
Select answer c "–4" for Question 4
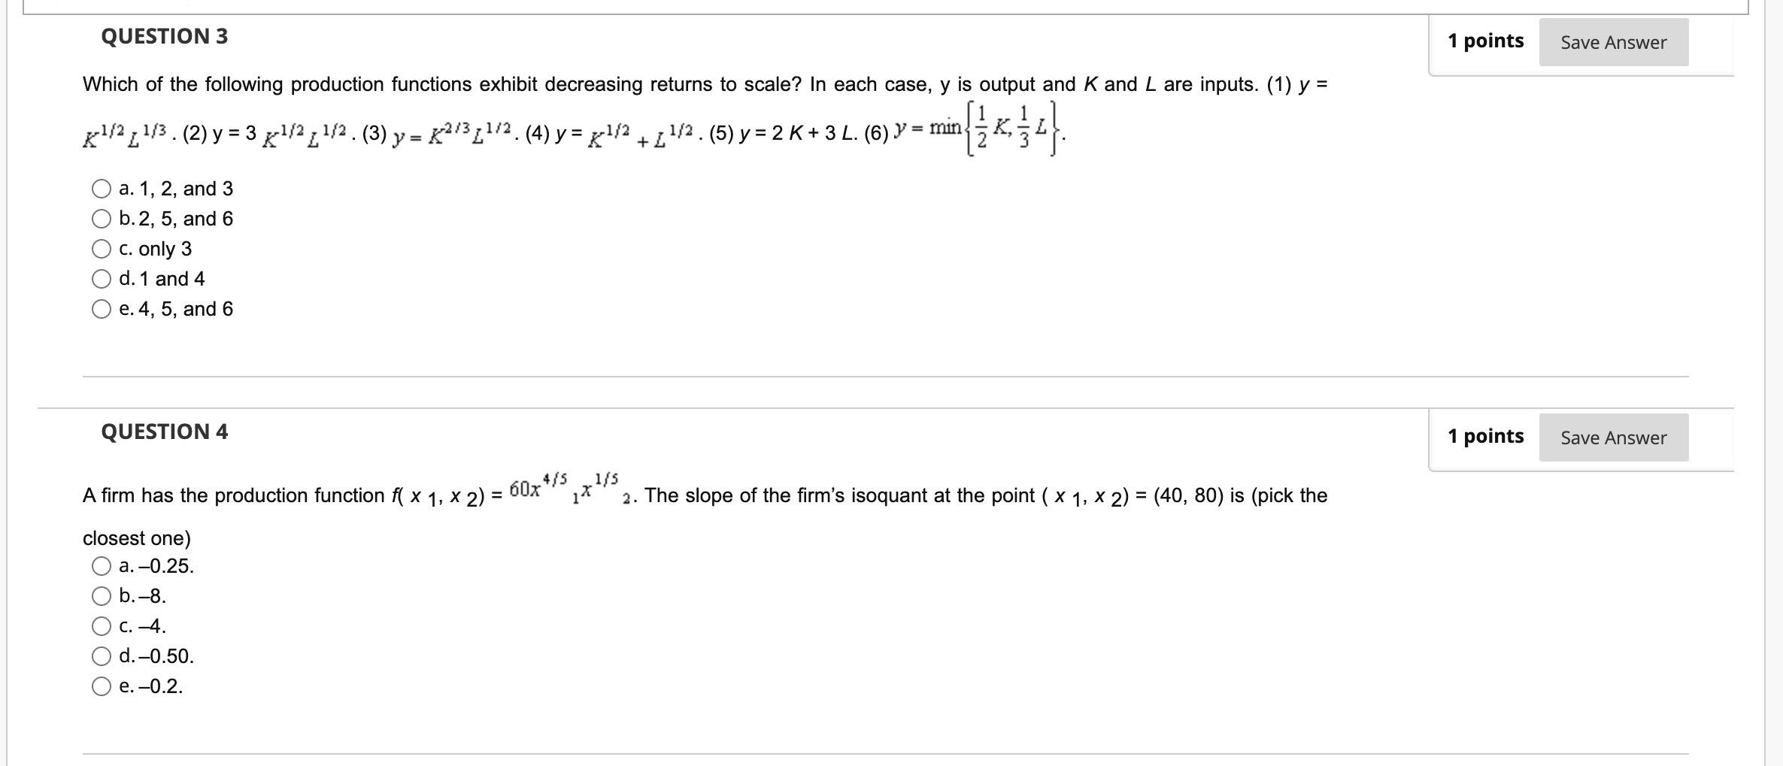click(102, 625)
